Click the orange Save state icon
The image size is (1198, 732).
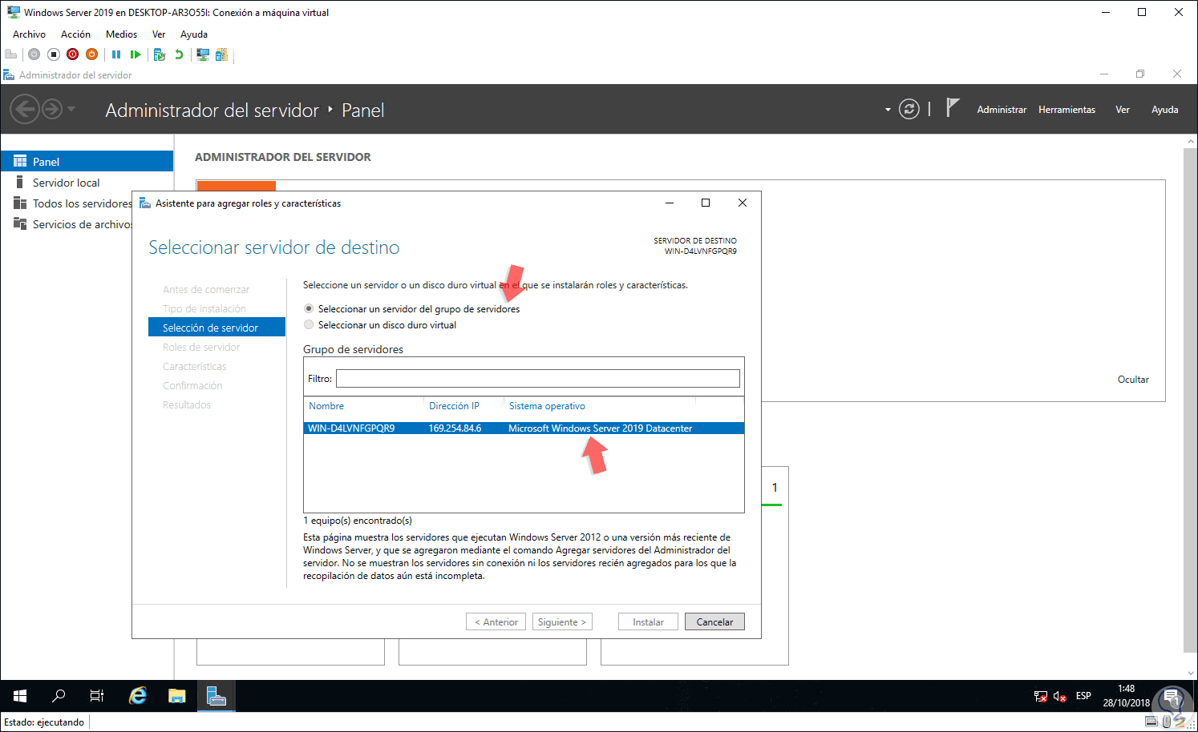click(92, 54)
